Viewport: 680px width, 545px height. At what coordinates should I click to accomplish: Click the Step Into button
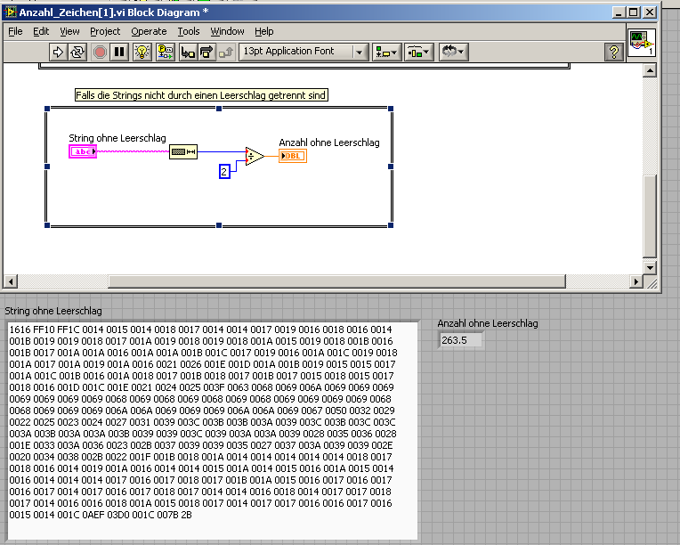click(x=188, y=52)
